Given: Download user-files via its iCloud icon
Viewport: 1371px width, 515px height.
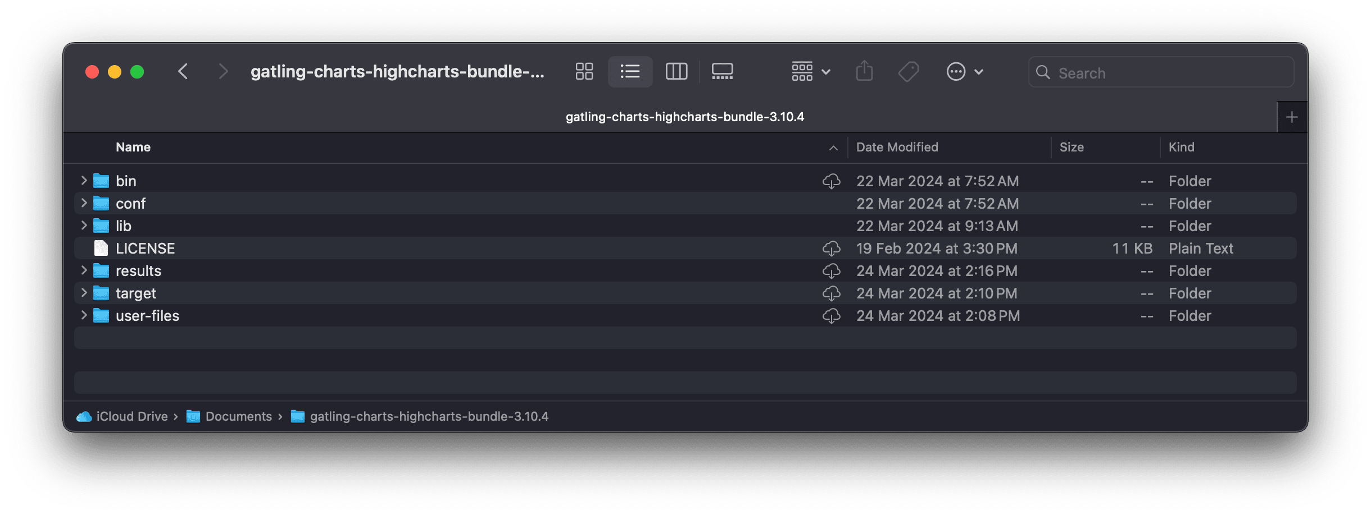Looking at the screenshot, I should [832, 316].
